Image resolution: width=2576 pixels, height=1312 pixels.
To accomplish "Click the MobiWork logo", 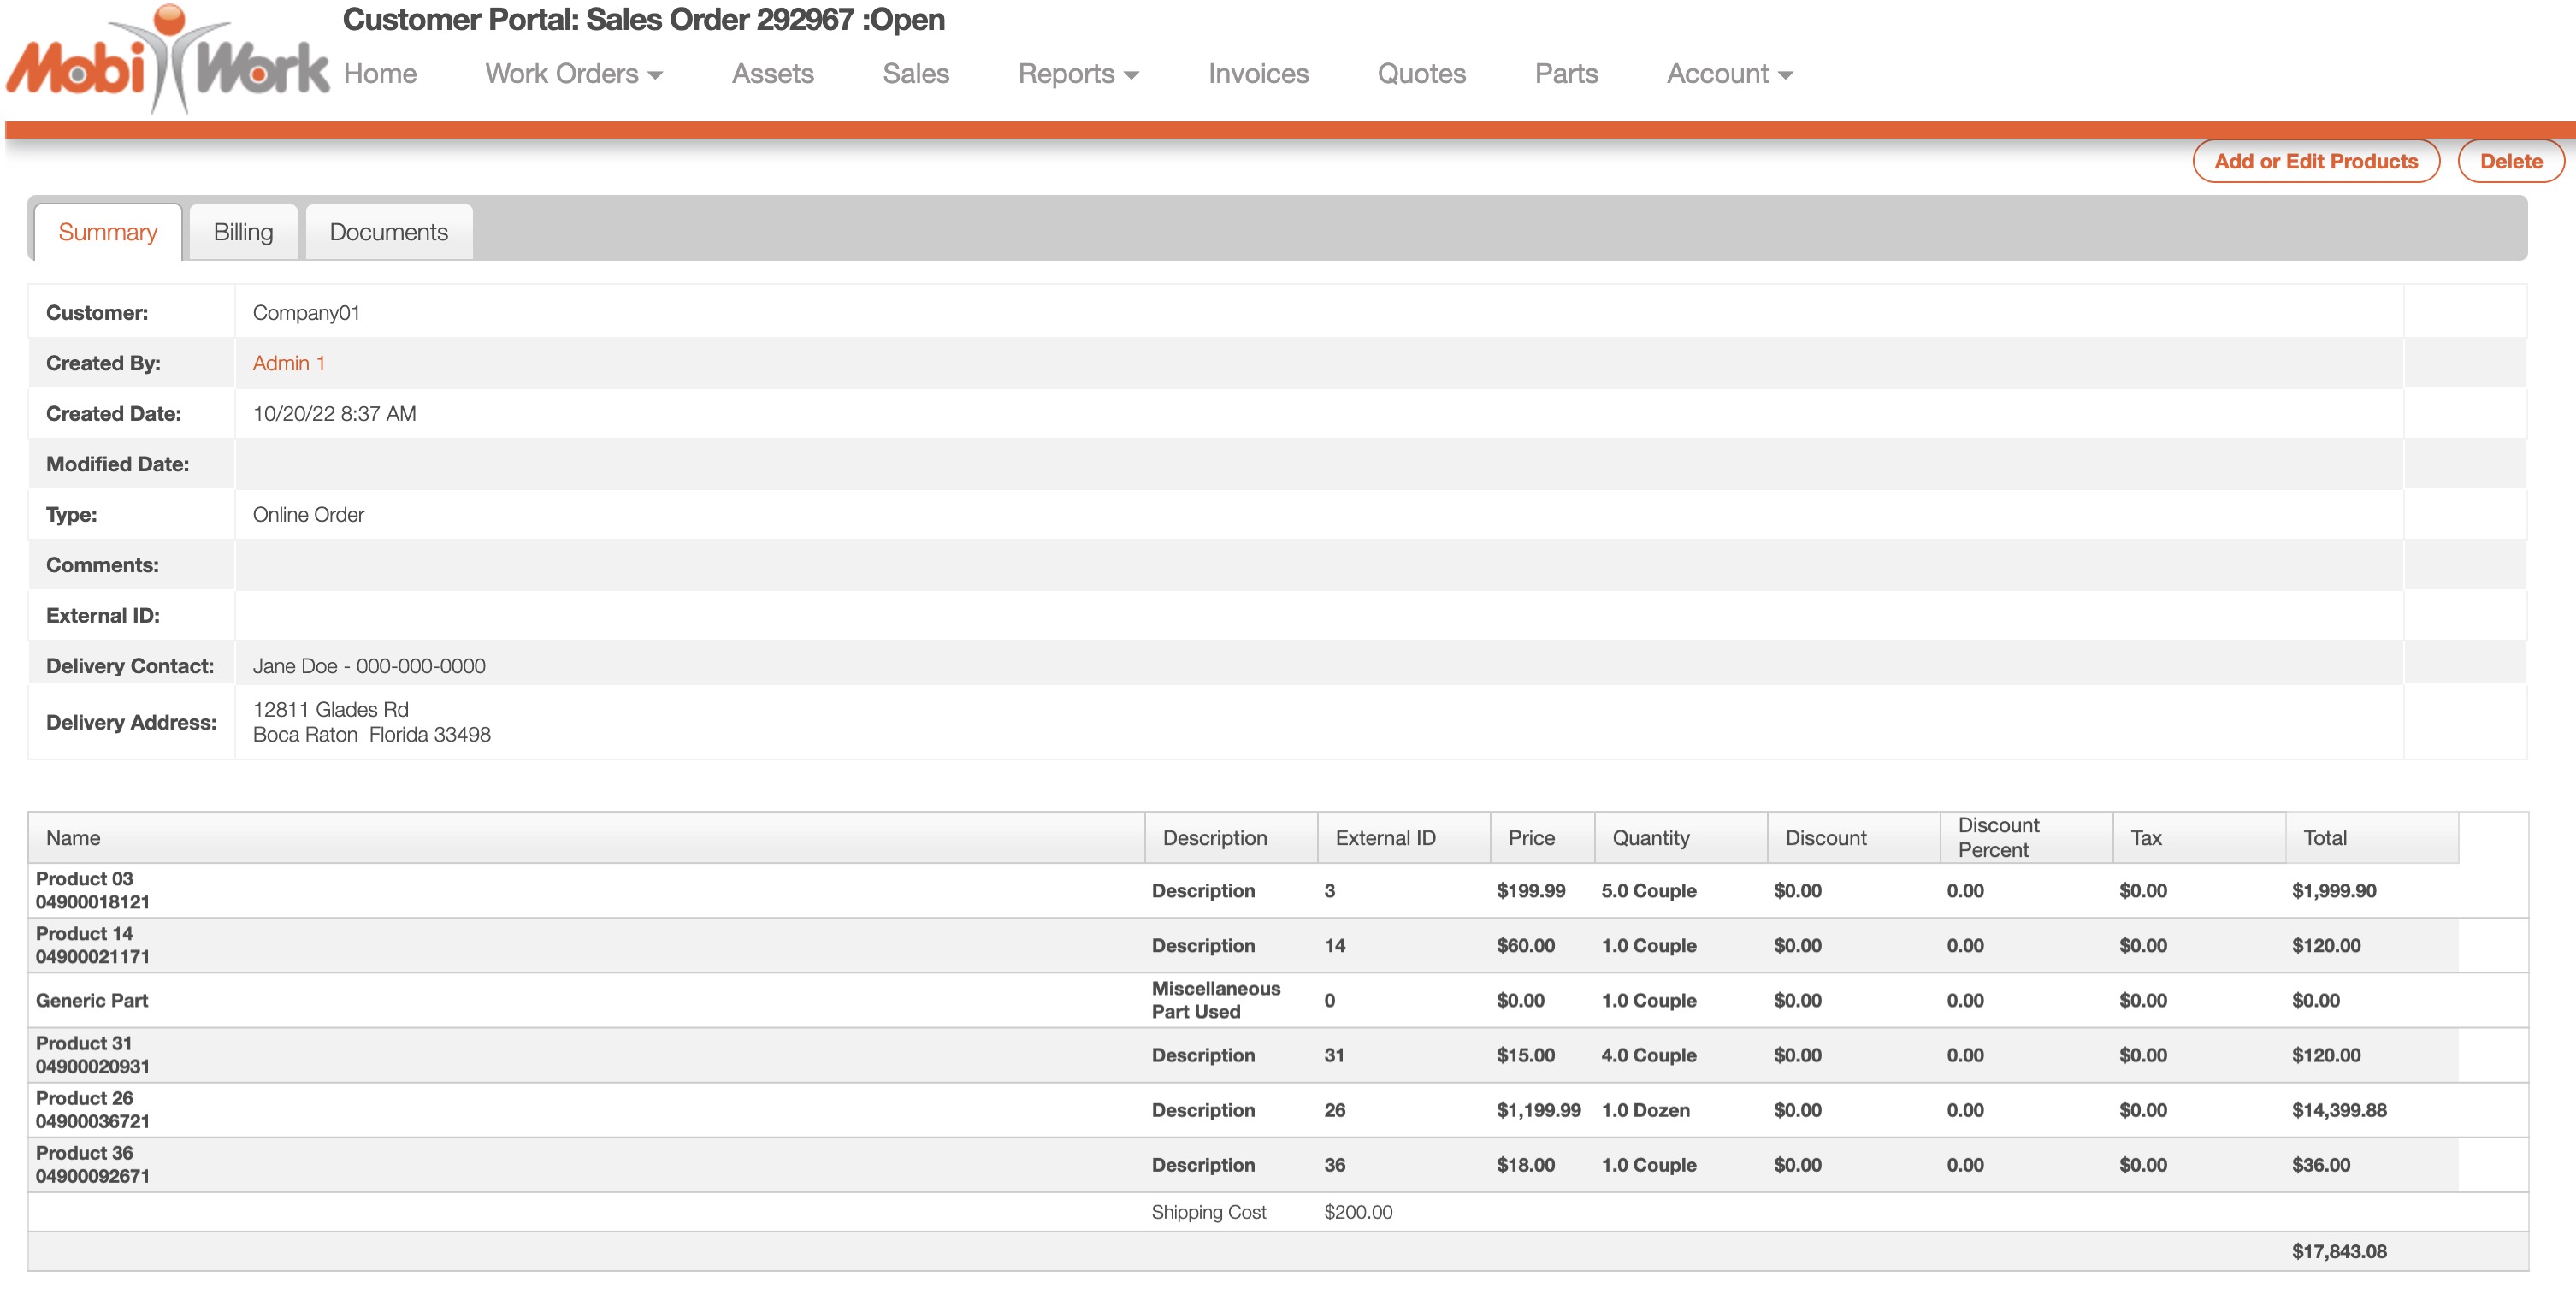I will pos(168,62).
